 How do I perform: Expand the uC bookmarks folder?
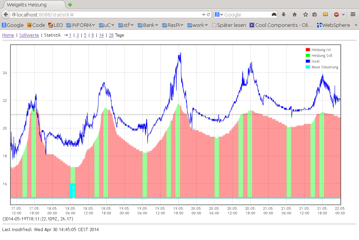[107, 25]
